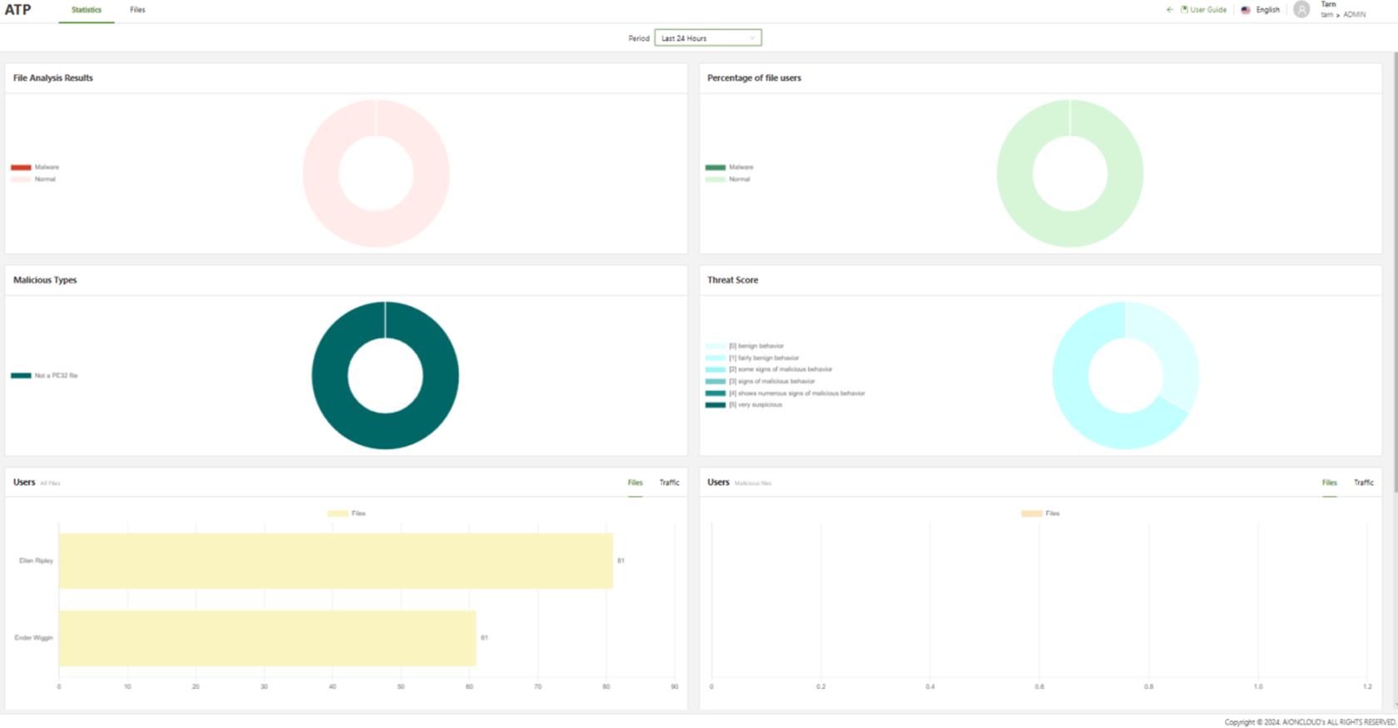Open the Period 'Last 24 Hours' dropdown
The height and width of the screenshot is (728, 1398).
[x=707, y=38]
